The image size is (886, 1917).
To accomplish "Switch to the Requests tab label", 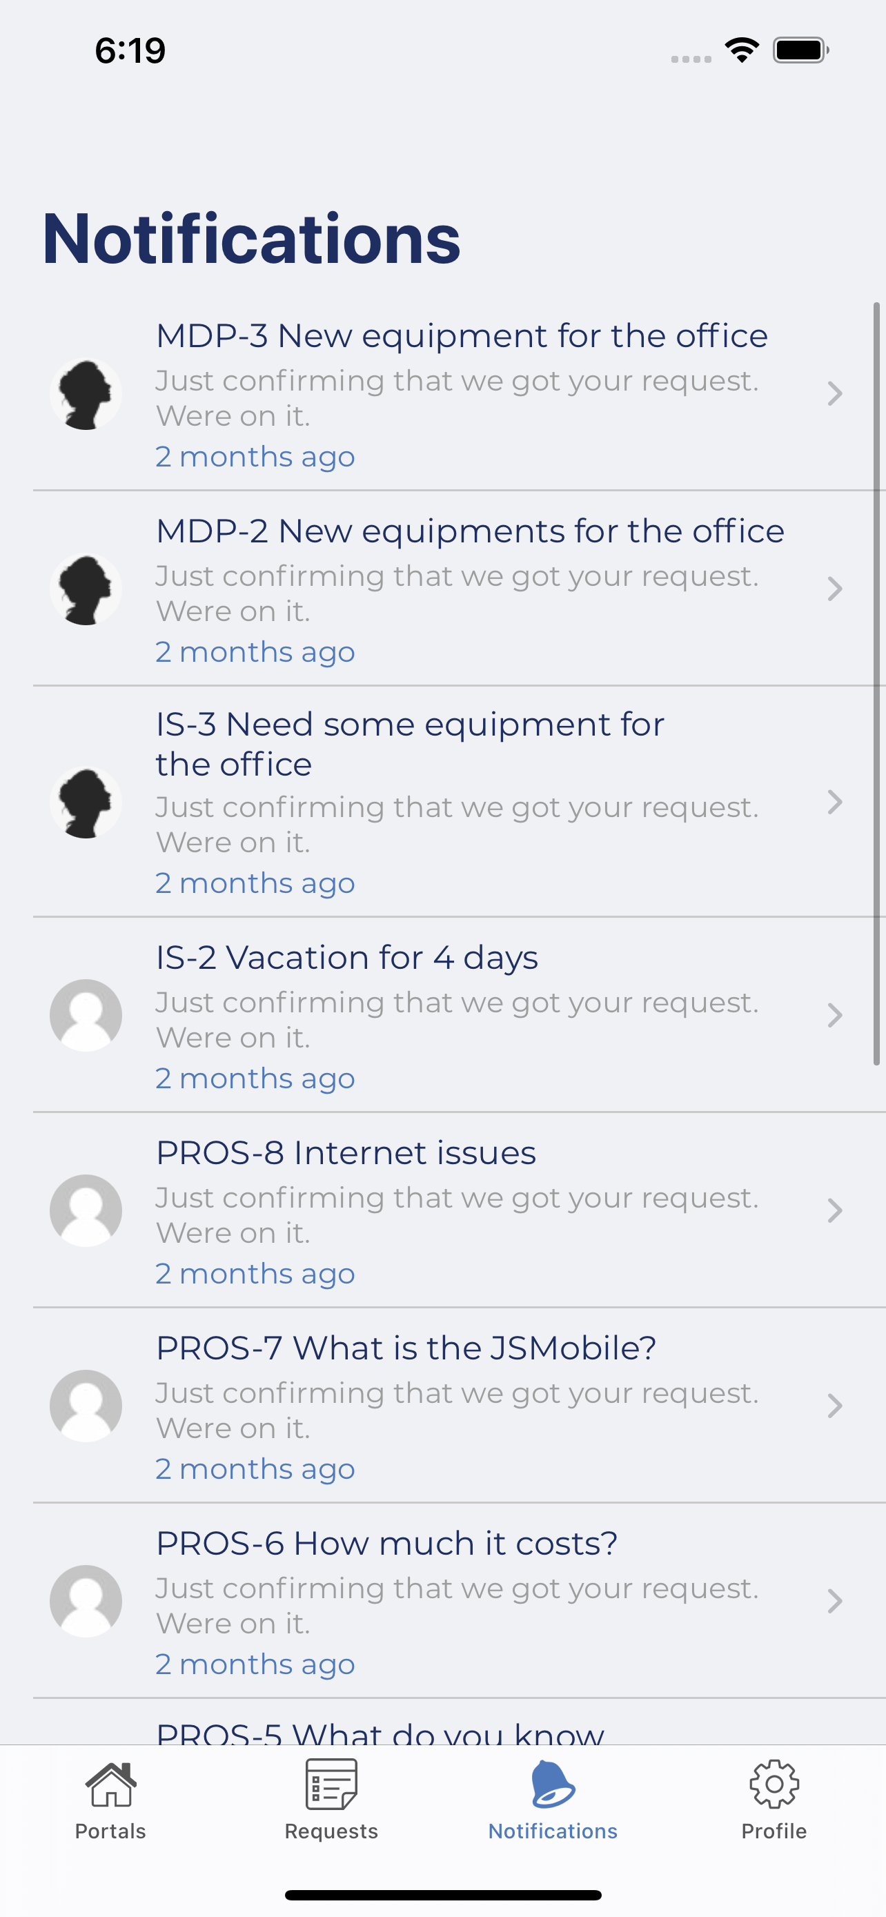I will (x=331, y=1831).
